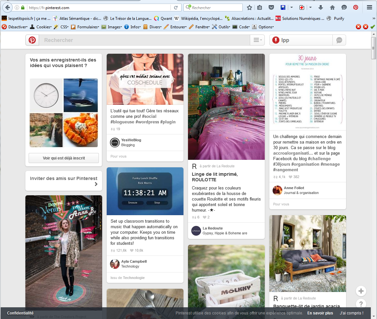Screen dimensions: 377x319
Task: Open the Fenêtre developer menu
Action: [x=199, y=27]
